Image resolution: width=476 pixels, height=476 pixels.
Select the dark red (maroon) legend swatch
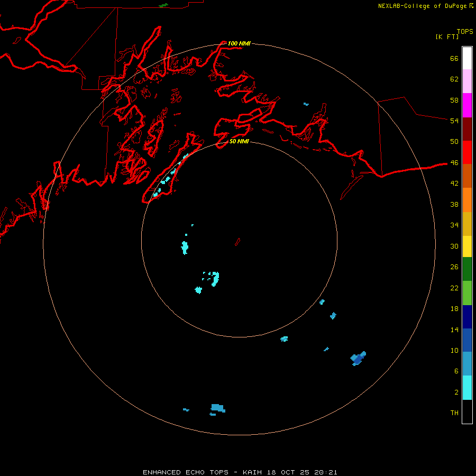[x=467, y=129]
